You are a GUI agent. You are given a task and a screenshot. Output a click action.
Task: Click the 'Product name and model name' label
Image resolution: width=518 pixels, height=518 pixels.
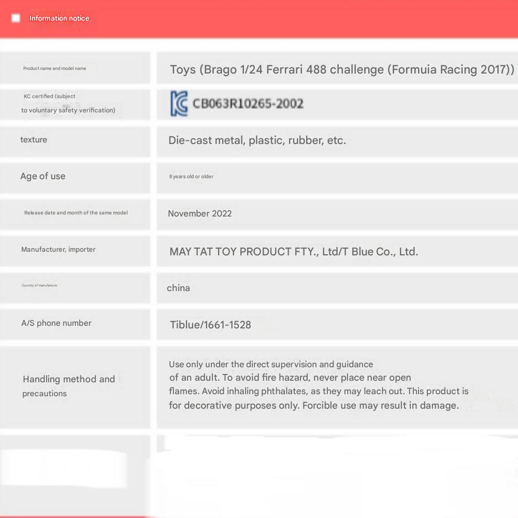(54, 68)
